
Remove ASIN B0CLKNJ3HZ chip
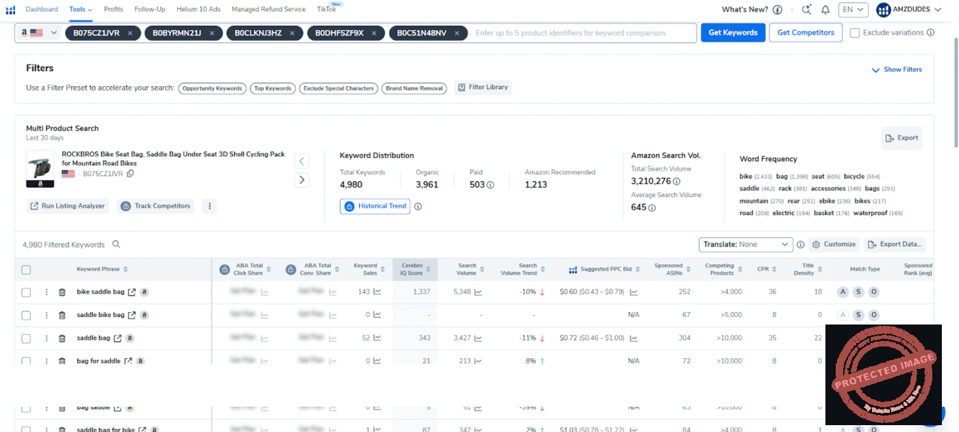tap(292, 33)
